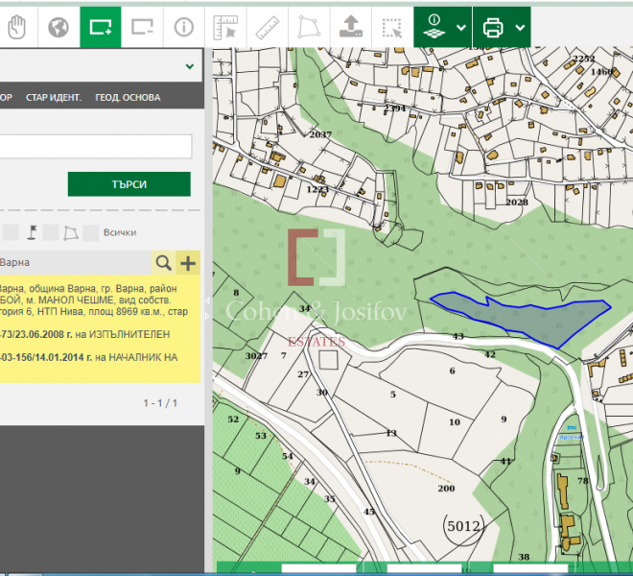Screen dimensions: 633x576
Task: Expand dropdown arrow beside printer icon
Action: tap(520, 28)
